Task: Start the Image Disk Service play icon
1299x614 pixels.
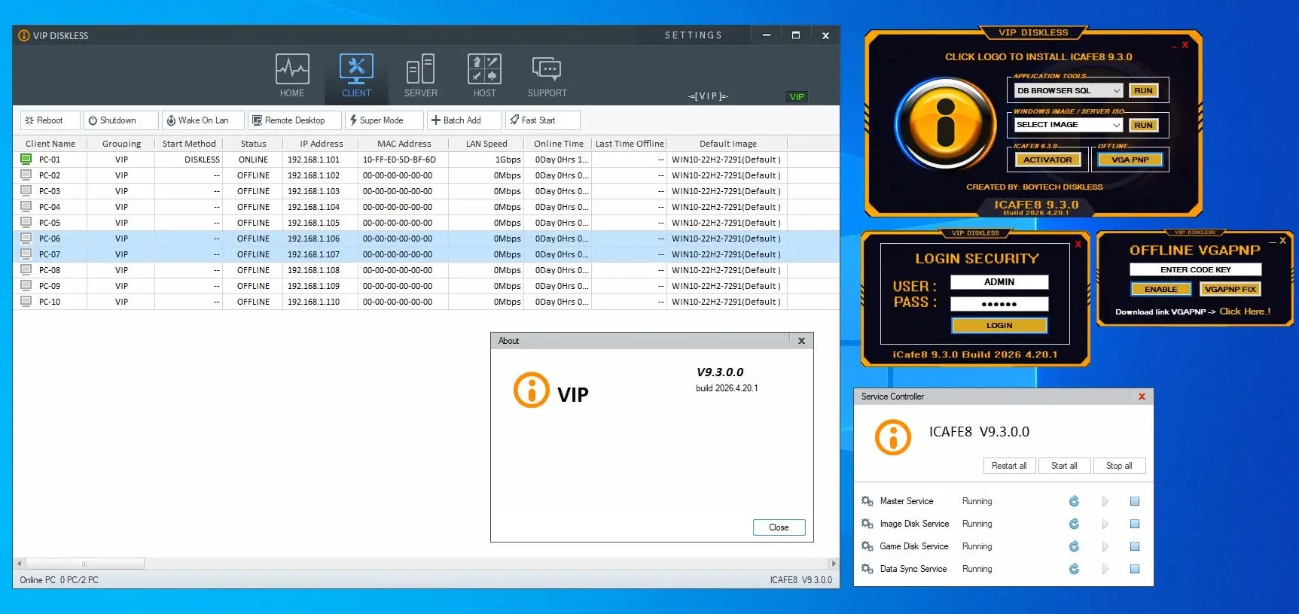Action: [1105, 524]
